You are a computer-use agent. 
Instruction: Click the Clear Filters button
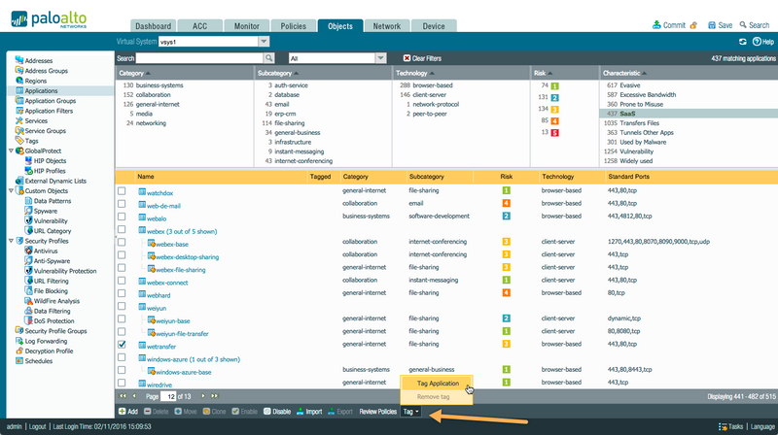click(x=424, y=58)
